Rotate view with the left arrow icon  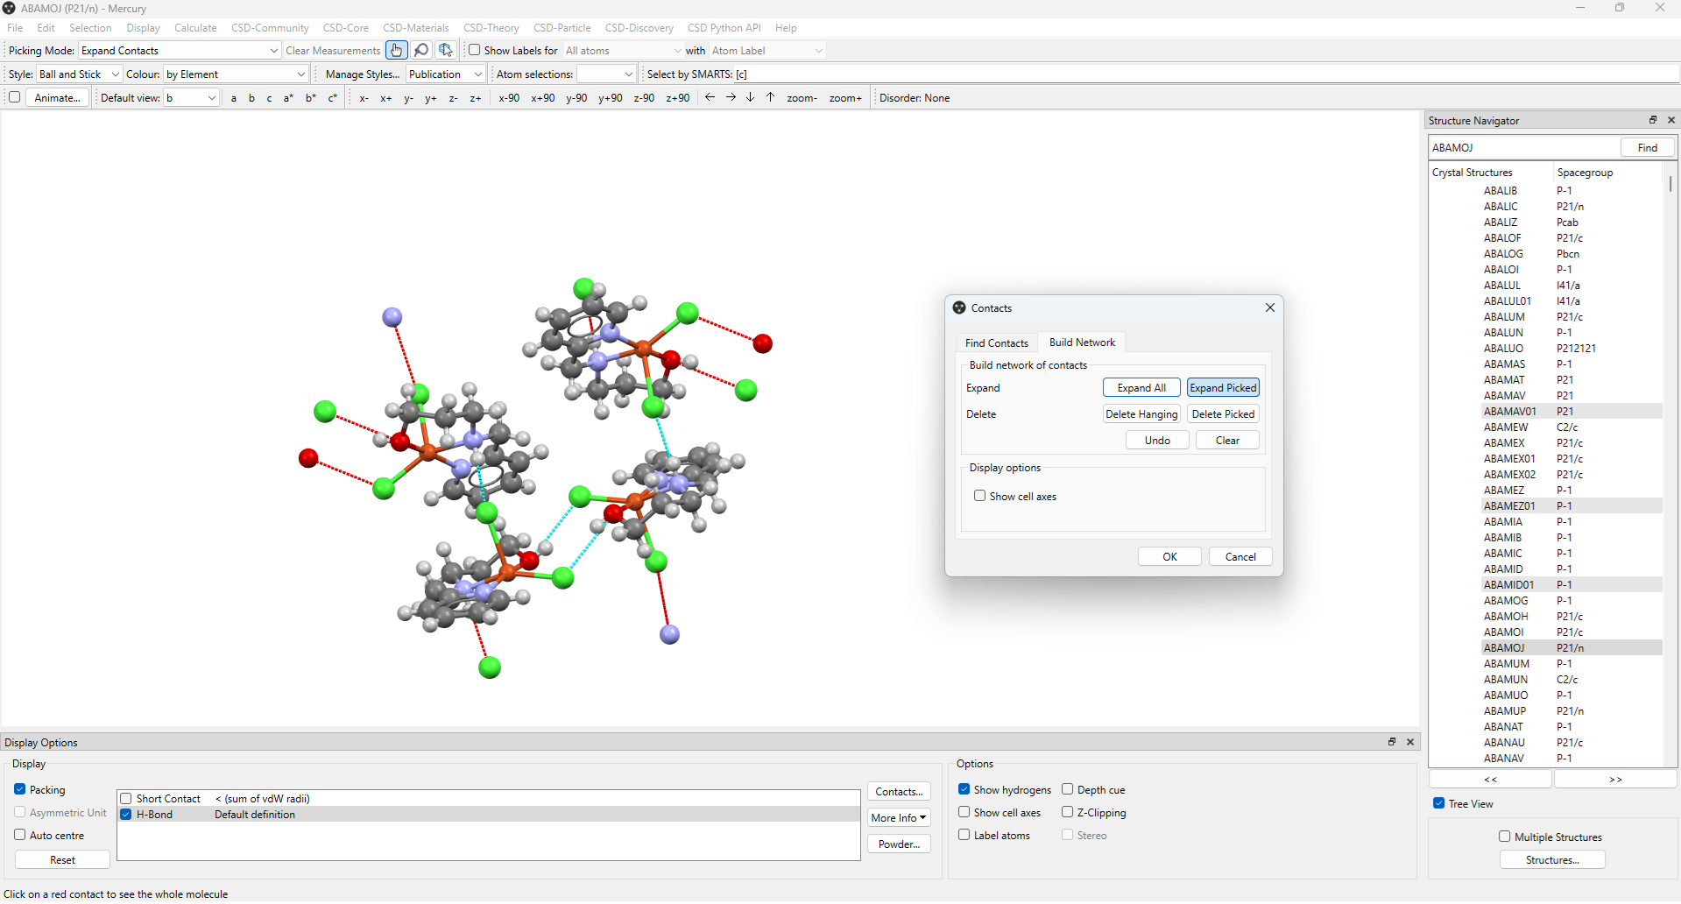coord(710,97)
